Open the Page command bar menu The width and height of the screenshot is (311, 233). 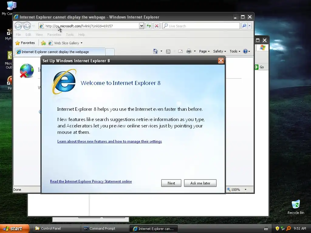204,51
